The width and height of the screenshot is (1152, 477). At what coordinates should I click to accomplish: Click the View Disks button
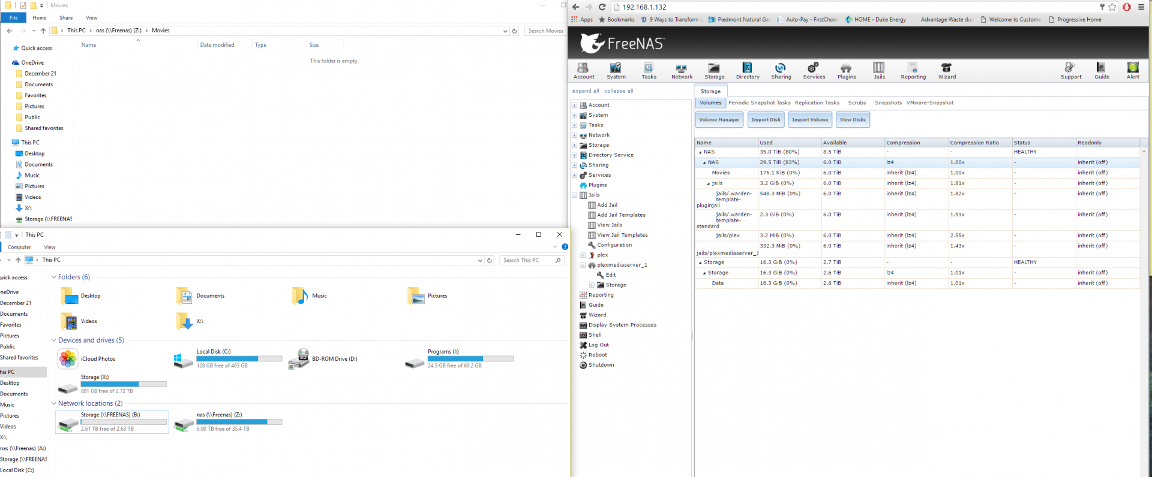853,120
